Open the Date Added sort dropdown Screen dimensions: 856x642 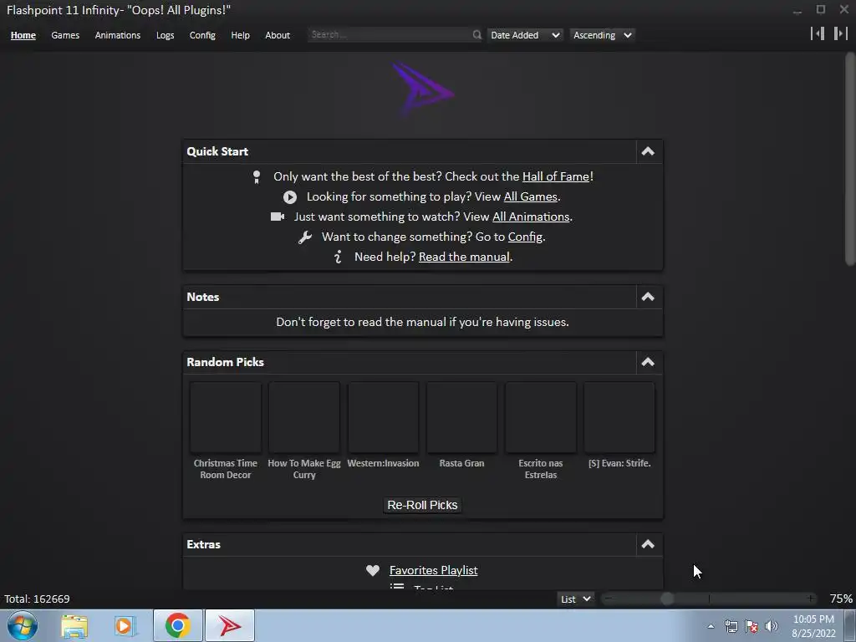[525, 35]
